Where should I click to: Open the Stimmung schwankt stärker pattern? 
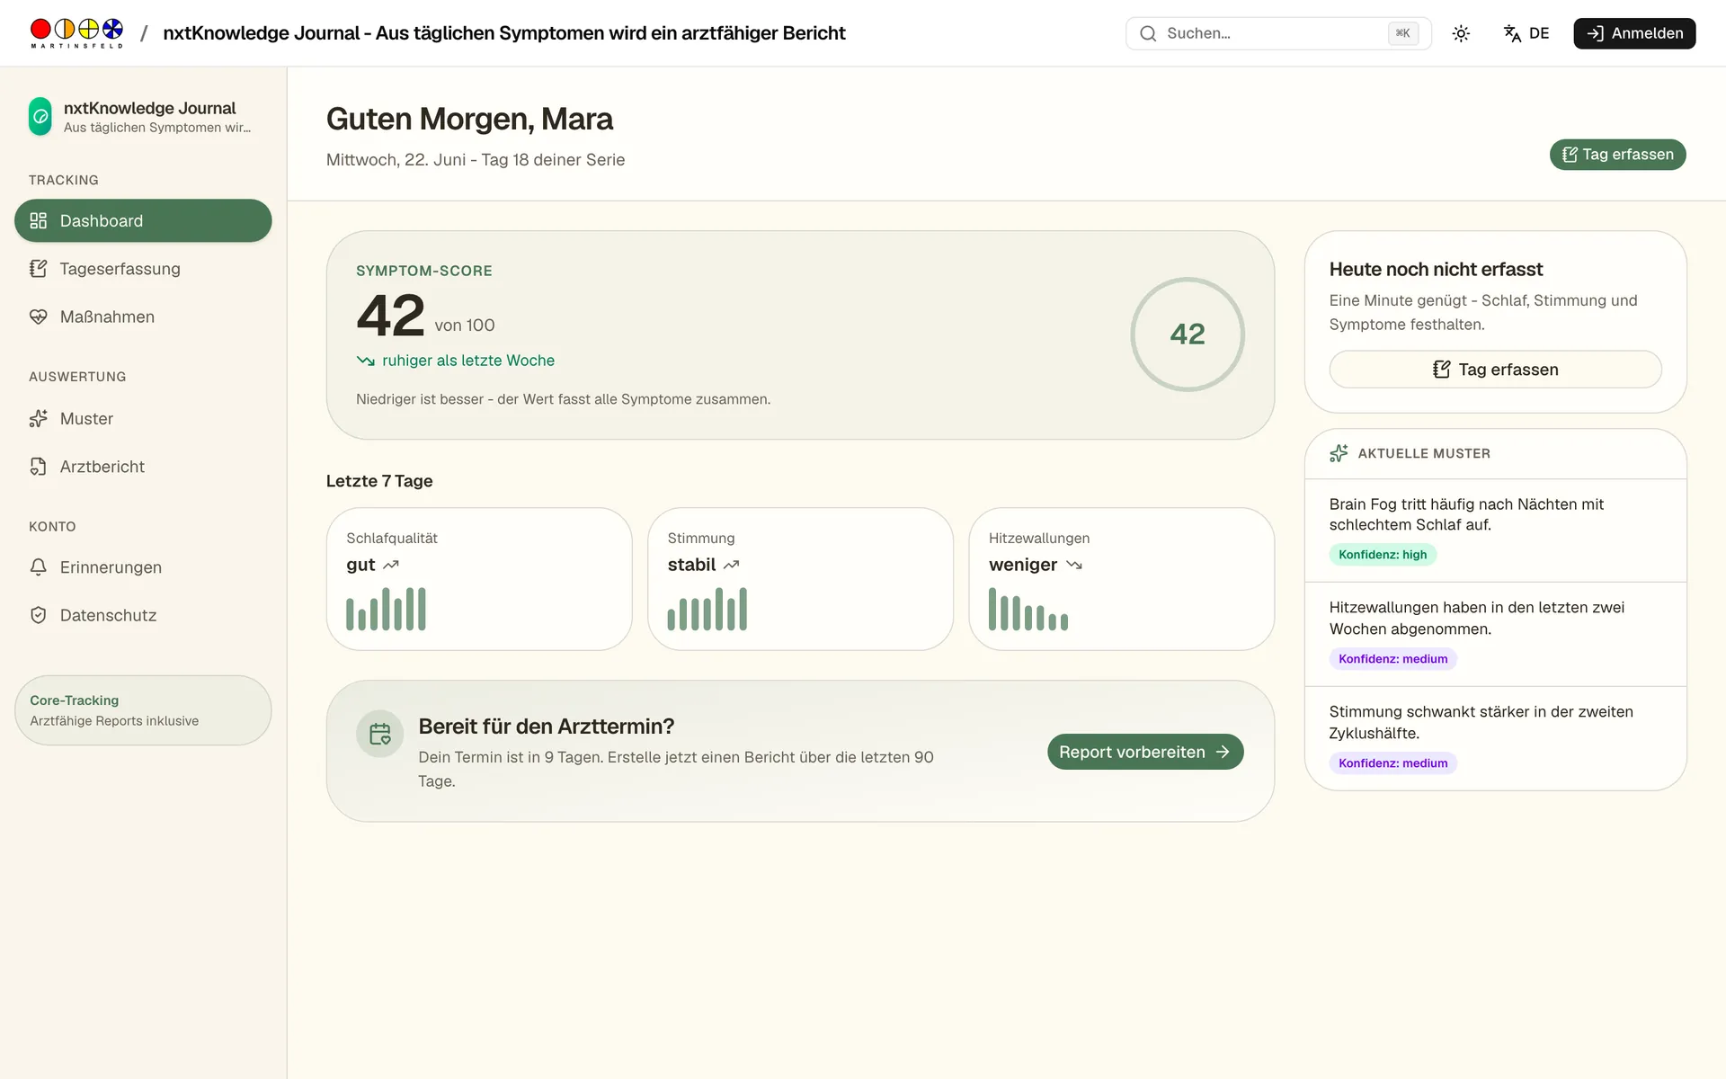[1495, 739]
